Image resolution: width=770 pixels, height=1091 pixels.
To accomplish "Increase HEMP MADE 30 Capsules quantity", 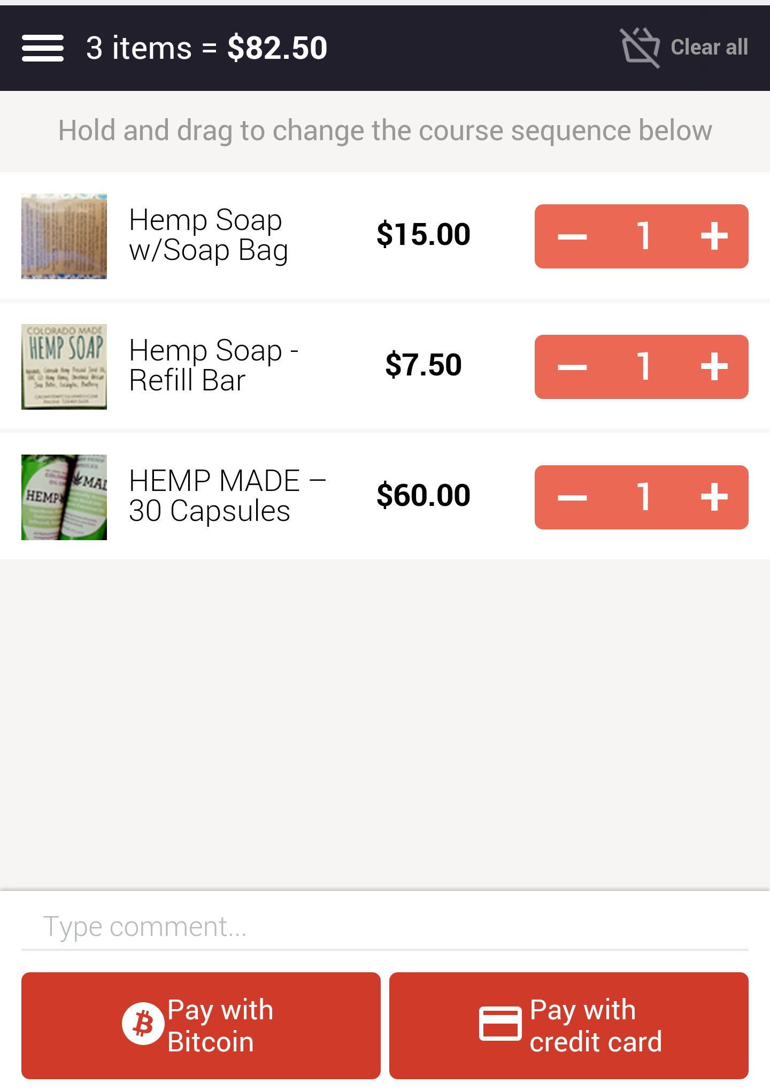I will pyautogui.click(x=714, y=497).
